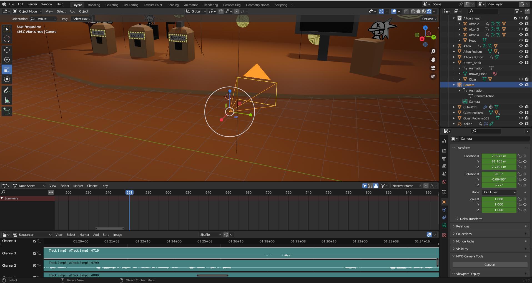Click Add in the 3D viewport header

72,11
